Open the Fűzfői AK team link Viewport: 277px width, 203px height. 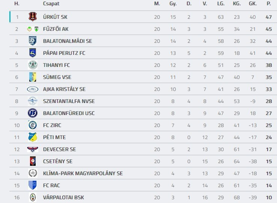[56, 29]
